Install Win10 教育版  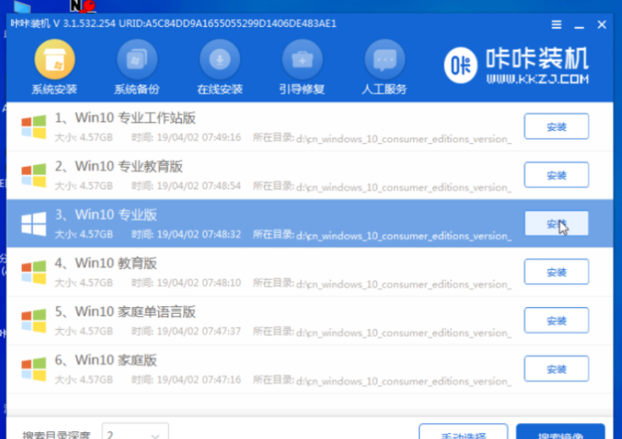pos(556,272)
